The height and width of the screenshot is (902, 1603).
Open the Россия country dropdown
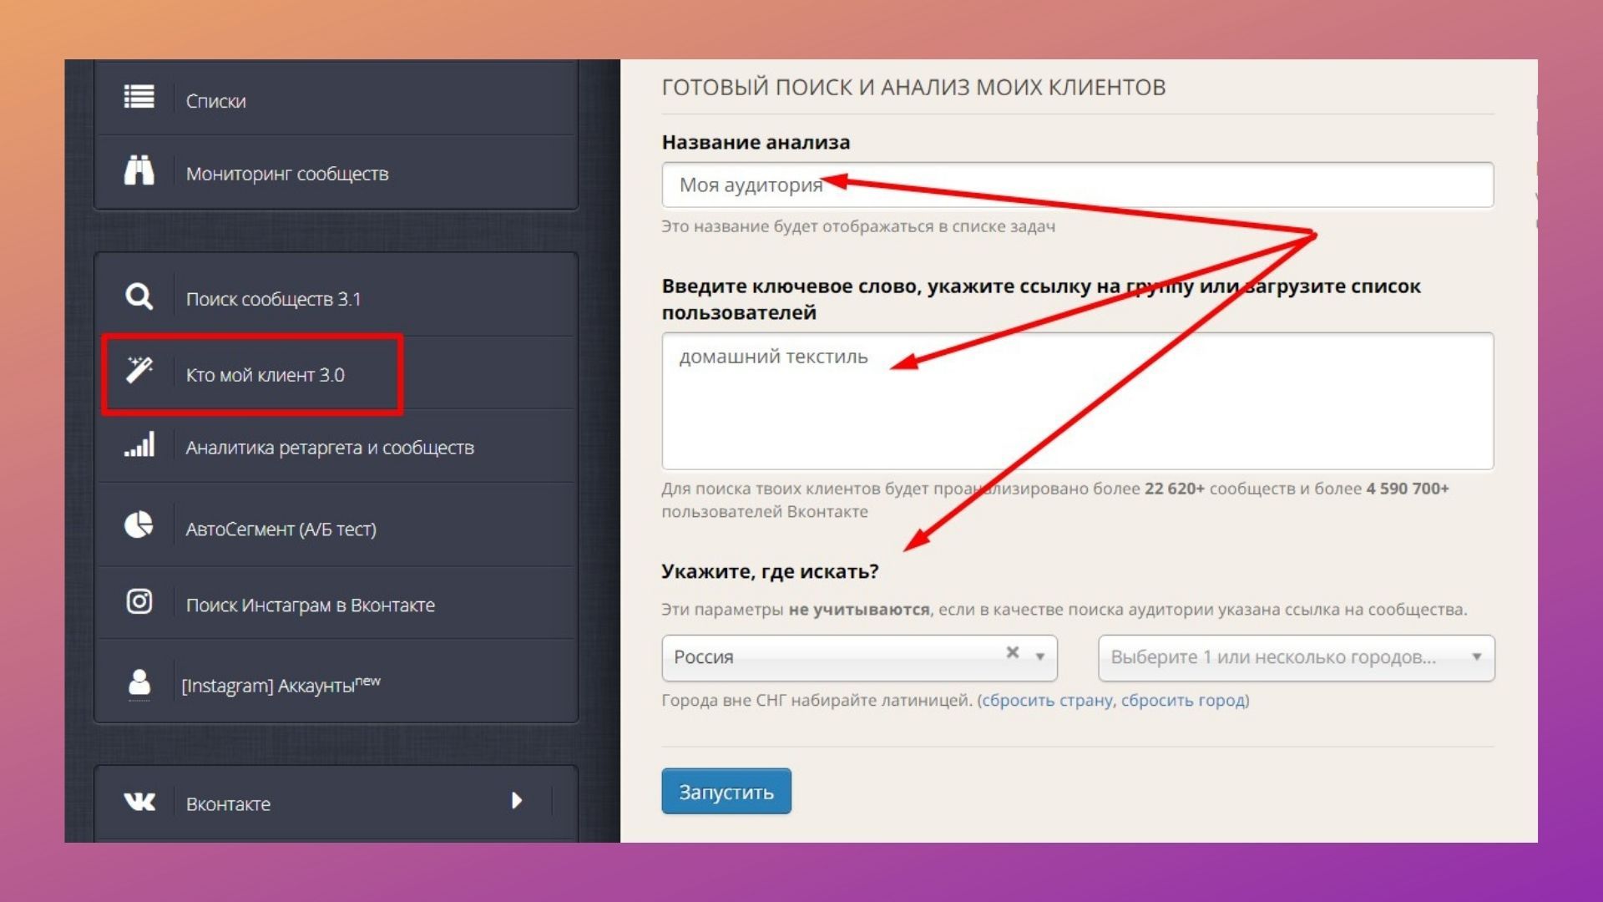pos(859,657)
